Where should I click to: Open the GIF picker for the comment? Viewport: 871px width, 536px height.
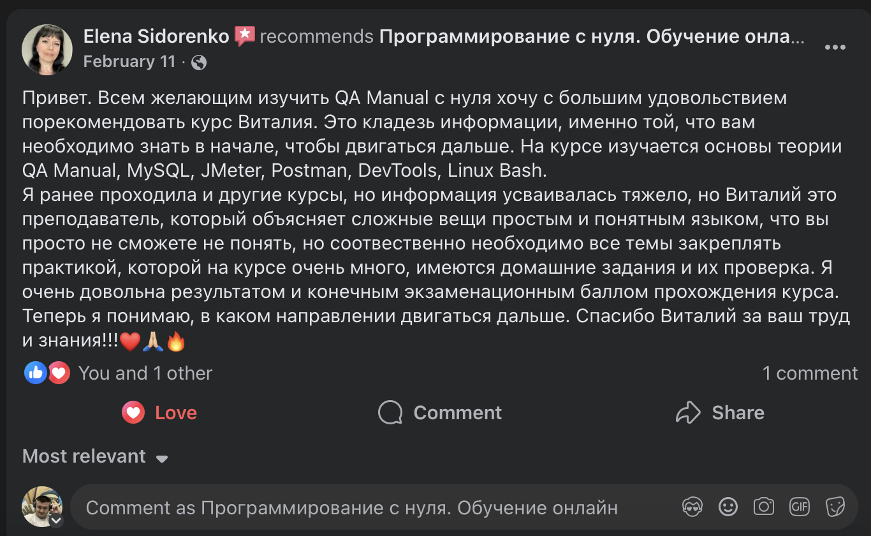(x=798, y=507)
